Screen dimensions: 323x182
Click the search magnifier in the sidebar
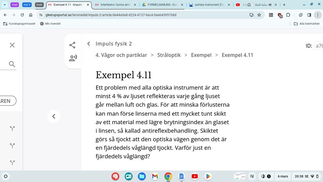[12, 64]
